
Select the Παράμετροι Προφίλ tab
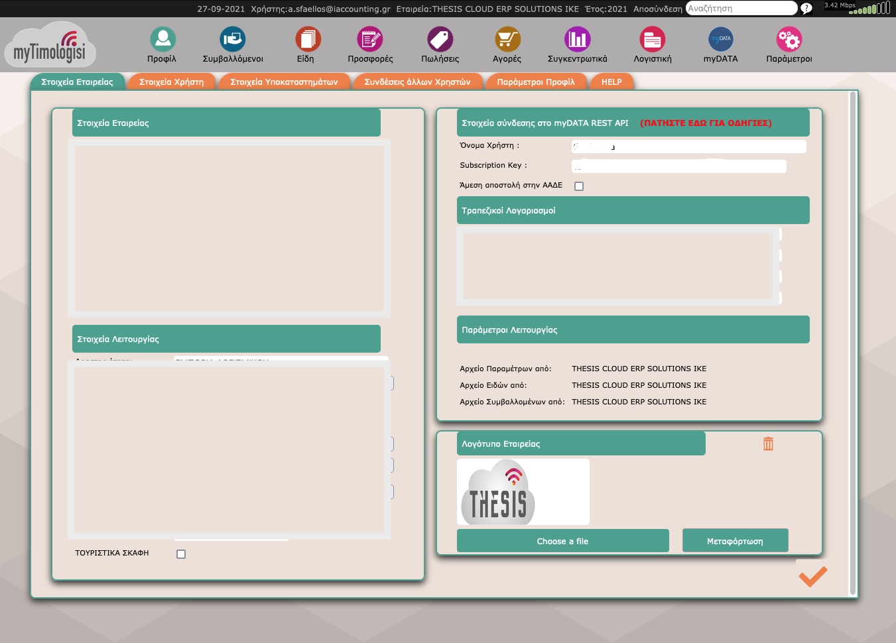point(536,82)
